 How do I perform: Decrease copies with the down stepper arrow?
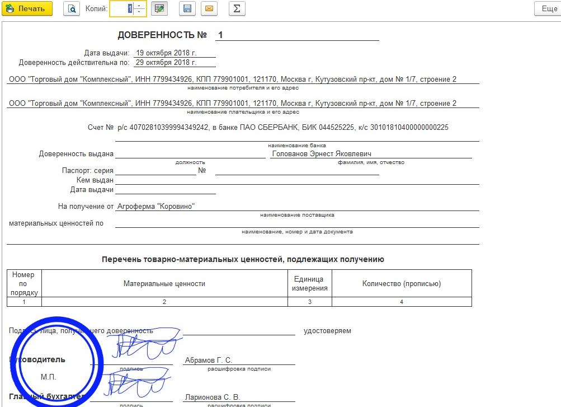click(139, 12)
